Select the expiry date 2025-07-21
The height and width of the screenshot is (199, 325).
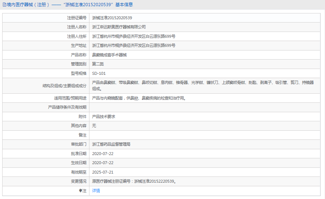[103, 172]
